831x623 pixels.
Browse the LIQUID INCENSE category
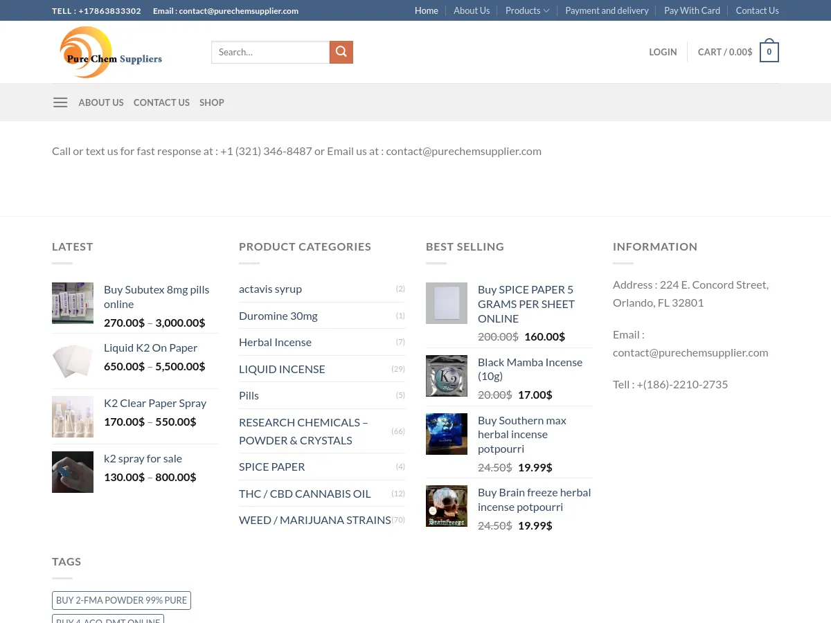click(282, 368)
